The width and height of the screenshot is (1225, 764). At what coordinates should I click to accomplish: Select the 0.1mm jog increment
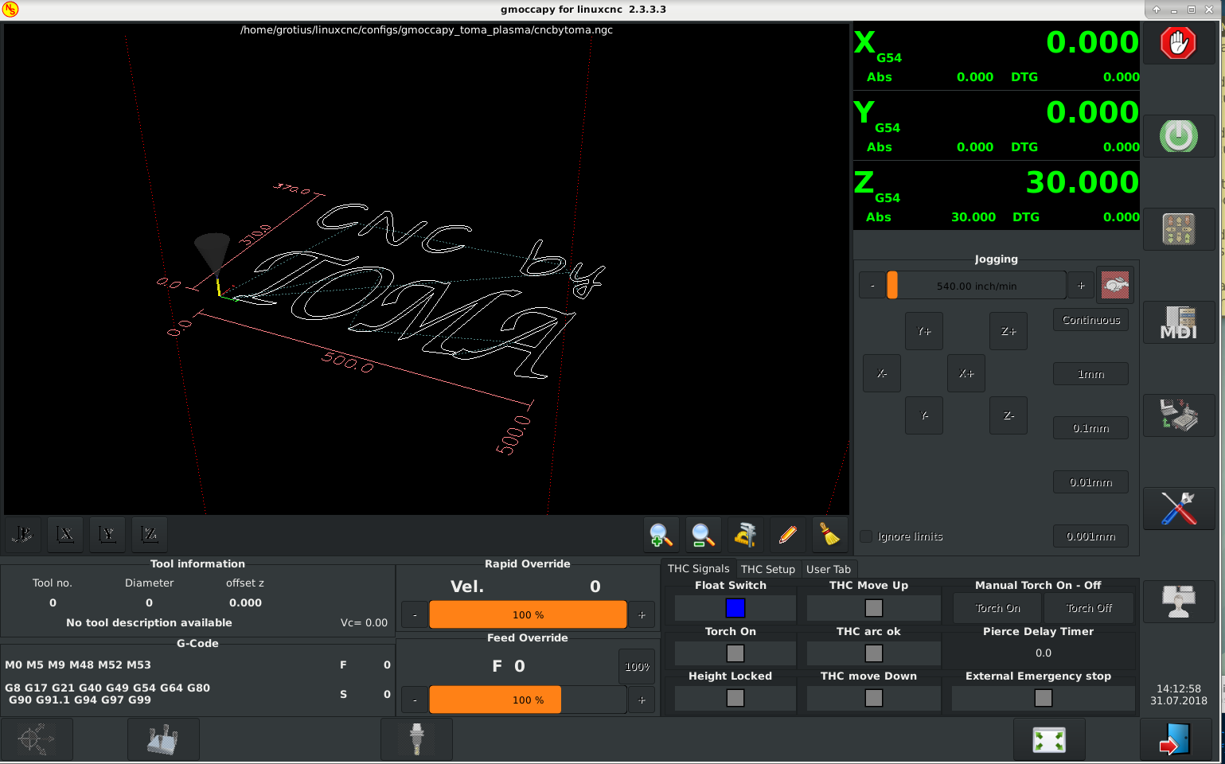[x=1090, y=428]
